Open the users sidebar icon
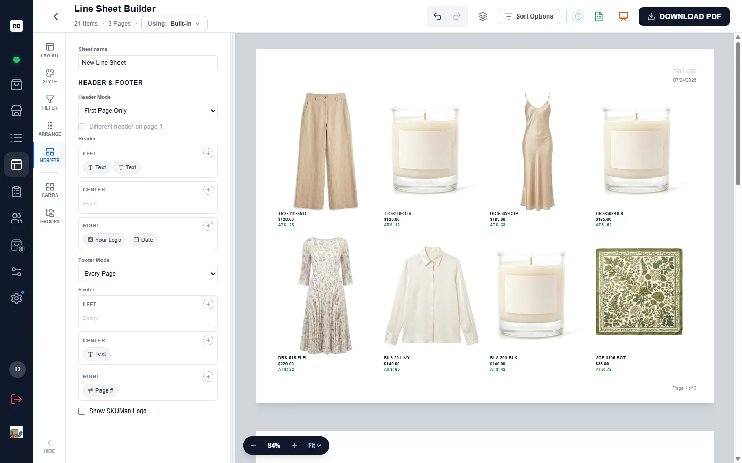This screenshot has height=463, width=742. point(16,218)
